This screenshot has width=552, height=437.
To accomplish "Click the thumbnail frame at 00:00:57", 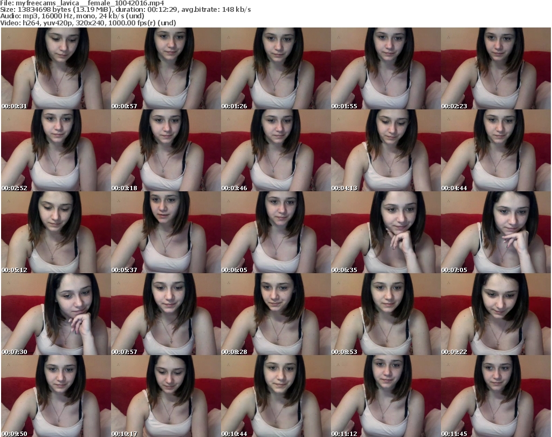I will (x=166, y=68).
